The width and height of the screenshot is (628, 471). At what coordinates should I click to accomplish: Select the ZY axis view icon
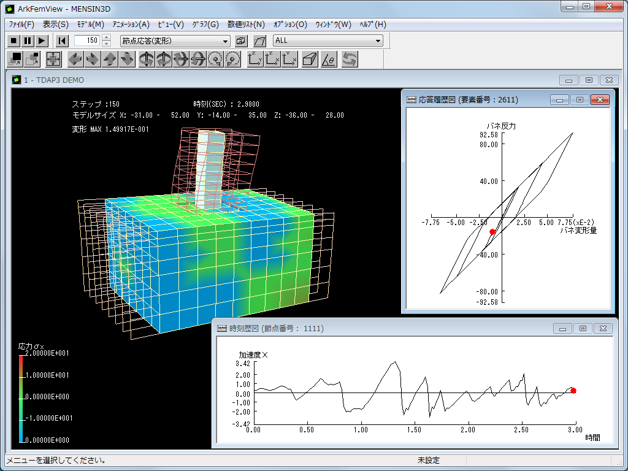pyautogui.click(x=255, y=59)
